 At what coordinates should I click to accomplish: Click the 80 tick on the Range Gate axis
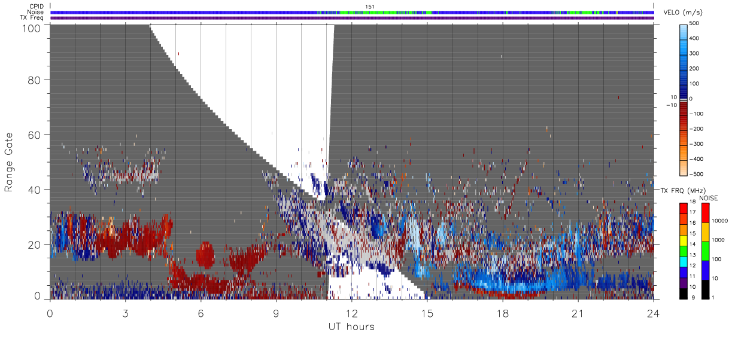coord(34,80)
